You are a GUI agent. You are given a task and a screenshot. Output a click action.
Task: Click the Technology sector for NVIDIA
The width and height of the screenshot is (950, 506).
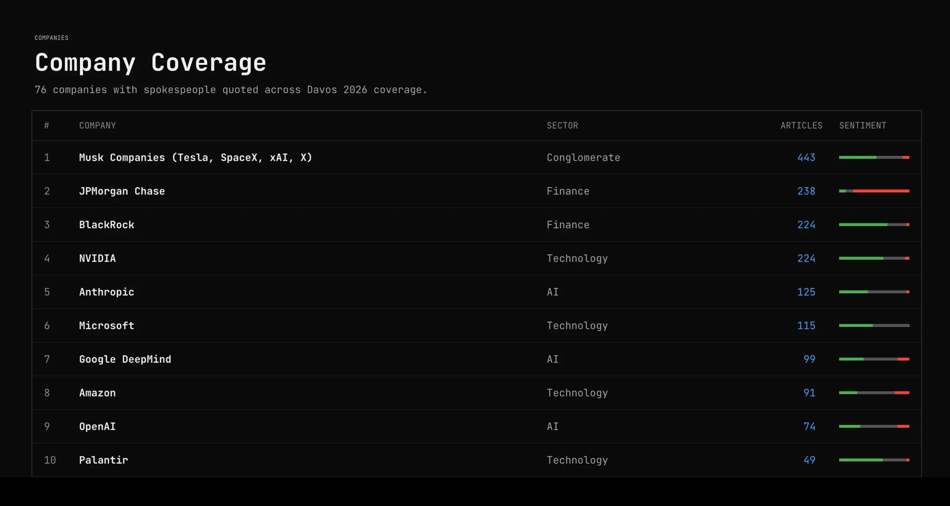(x=577, y=259)
